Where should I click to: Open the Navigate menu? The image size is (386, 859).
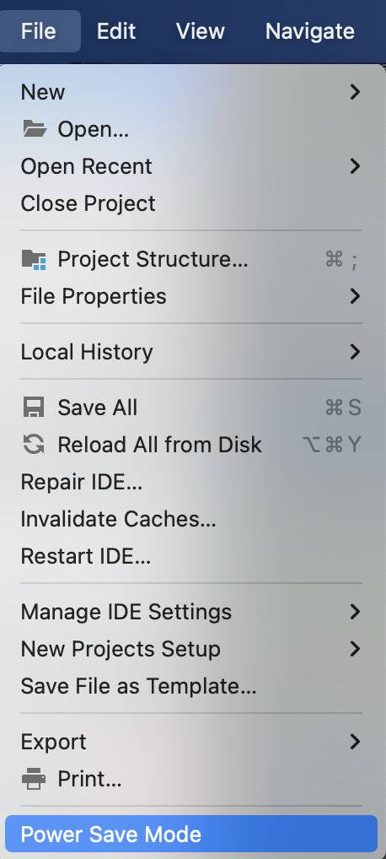pos(310,30)
